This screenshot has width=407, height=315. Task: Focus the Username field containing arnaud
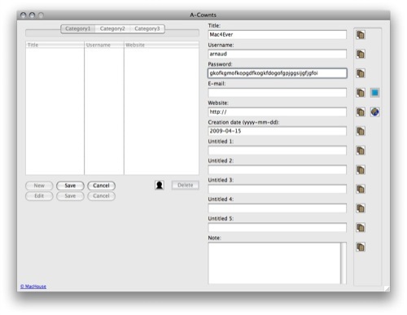pyautogui.click(x=278, y=54)
